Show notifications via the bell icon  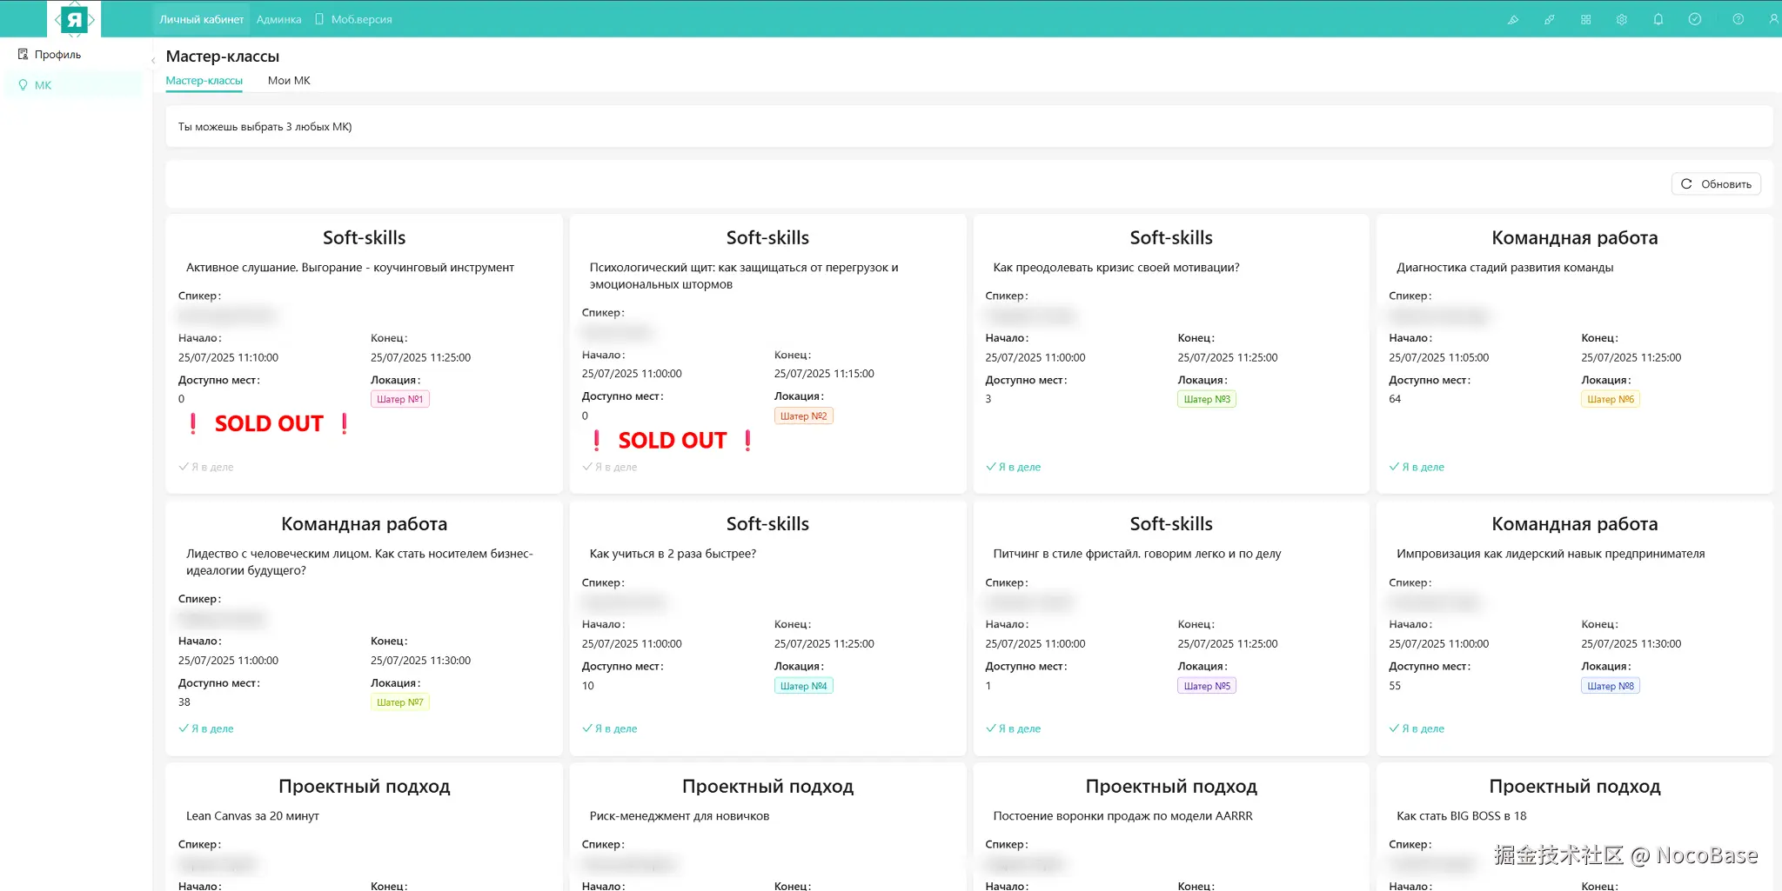(1658, 19)
